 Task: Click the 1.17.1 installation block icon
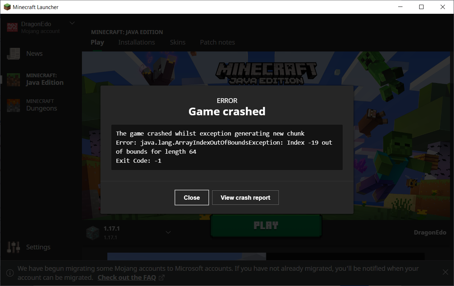click(x=92, y=233)
